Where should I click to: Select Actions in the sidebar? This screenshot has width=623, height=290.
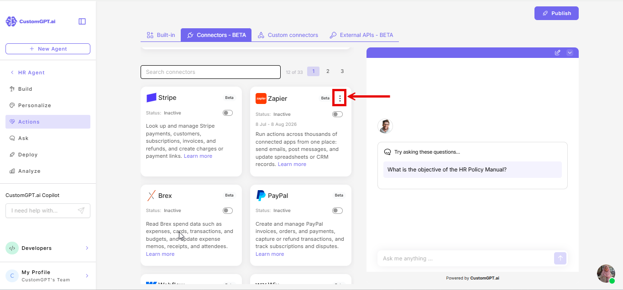48,122
